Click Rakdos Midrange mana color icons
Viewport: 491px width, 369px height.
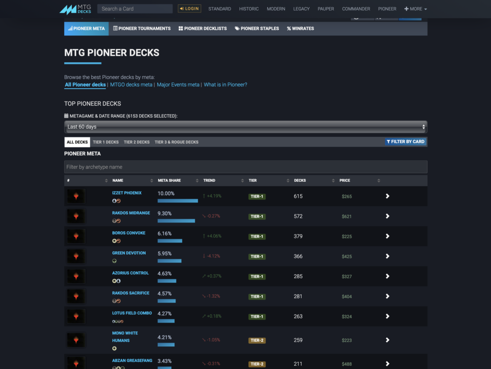point(116,221)
